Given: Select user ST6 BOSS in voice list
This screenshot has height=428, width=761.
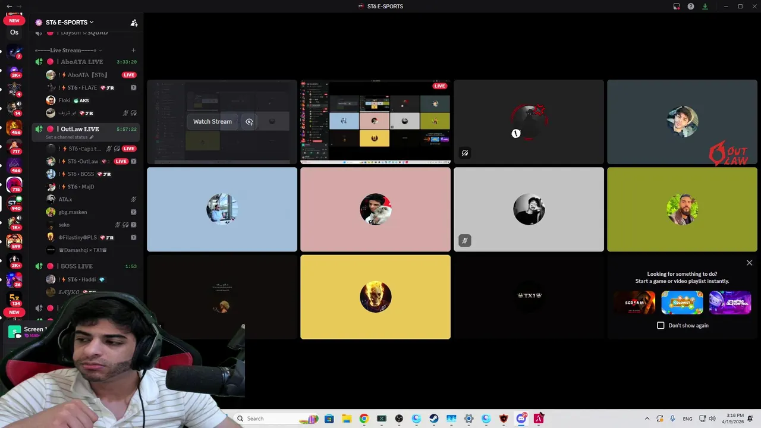Looking at the screenshot, I should coord(90,174).
